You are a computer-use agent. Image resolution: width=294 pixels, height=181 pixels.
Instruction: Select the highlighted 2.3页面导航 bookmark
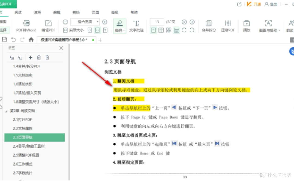pos(35,138)
